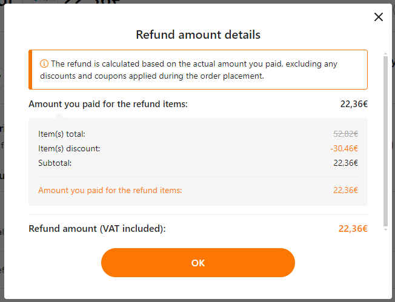Click the small triangle pointer above breakdown box
Viewport: 395px width, 302px height.
[58, 116]
